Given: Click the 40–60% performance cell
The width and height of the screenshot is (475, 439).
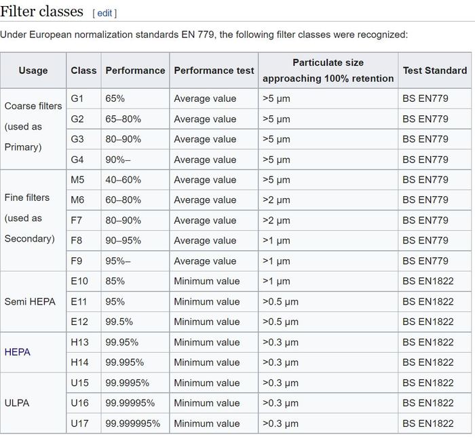Looking at the screenshot, I should pos(123,180).
